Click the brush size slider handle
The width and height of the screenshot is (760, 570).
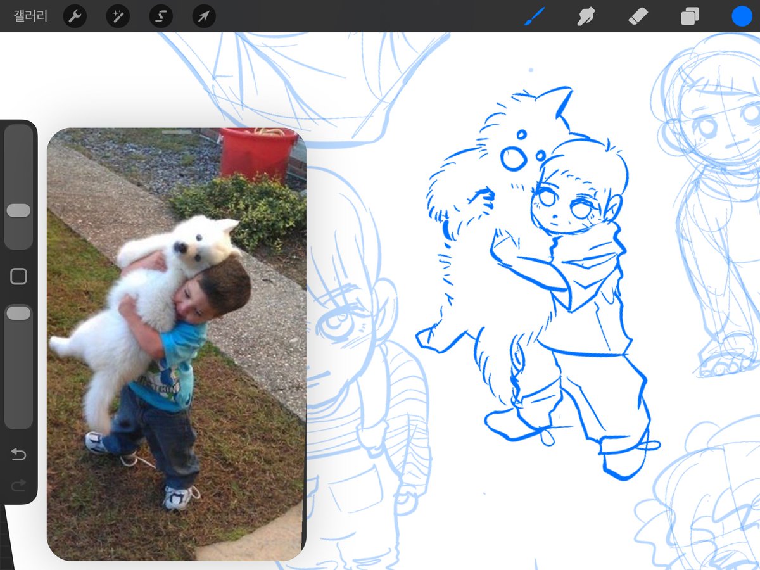18,211
